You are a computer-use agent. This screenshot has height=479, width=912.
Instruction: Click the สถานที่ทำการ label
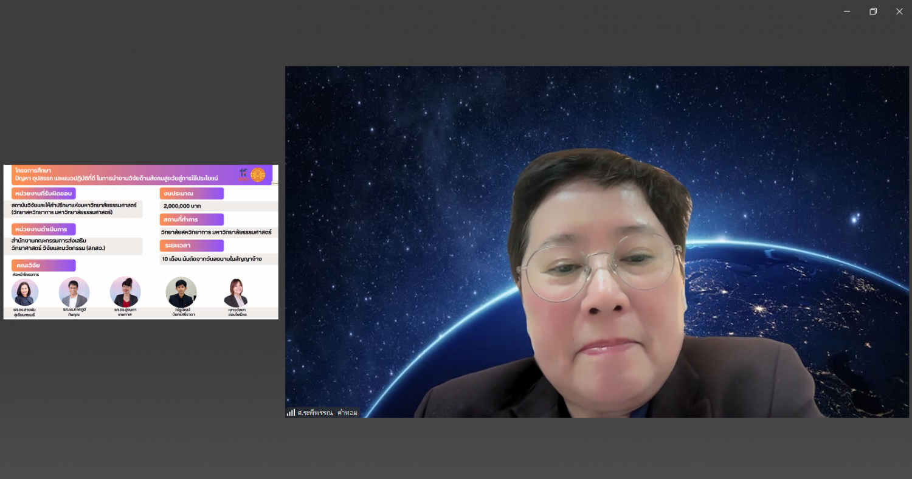click(192, 219)
